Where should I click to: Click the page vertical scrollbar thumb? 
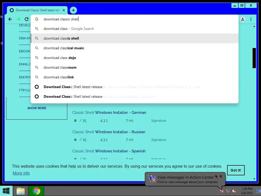[254, 58]
